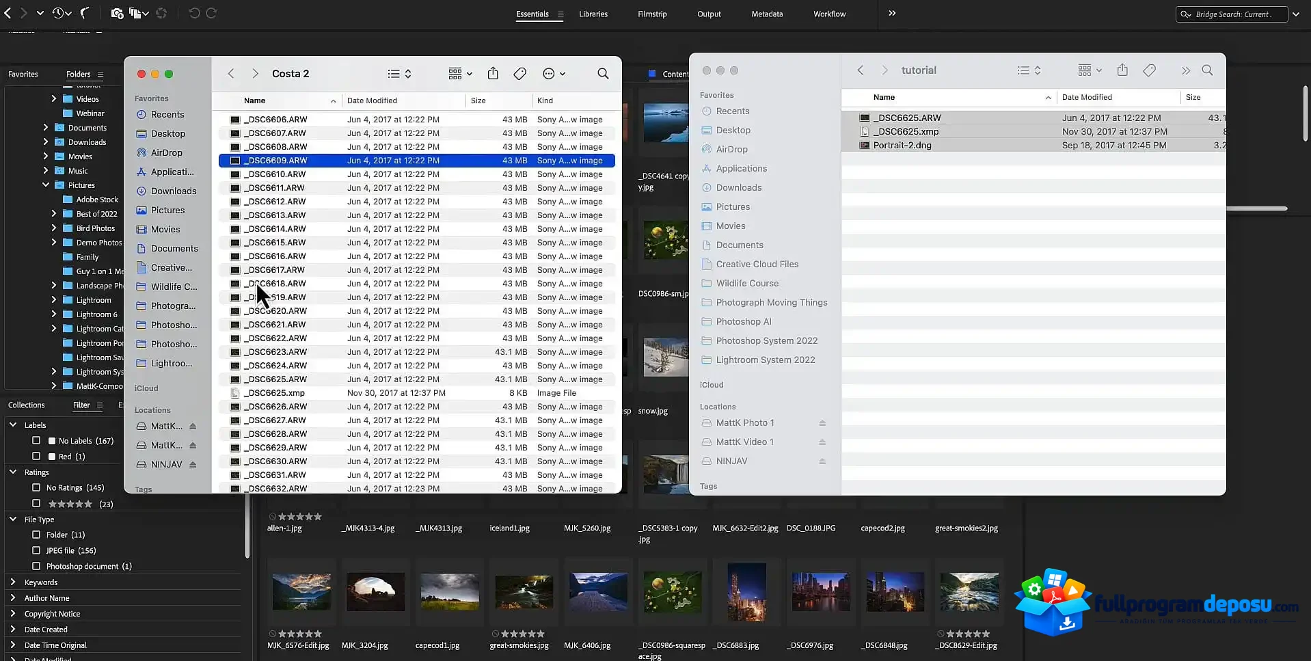This screenshot has width=1311, height=661.
Task: Check the JPEG file (156) filter
Action: click(36, 550)
